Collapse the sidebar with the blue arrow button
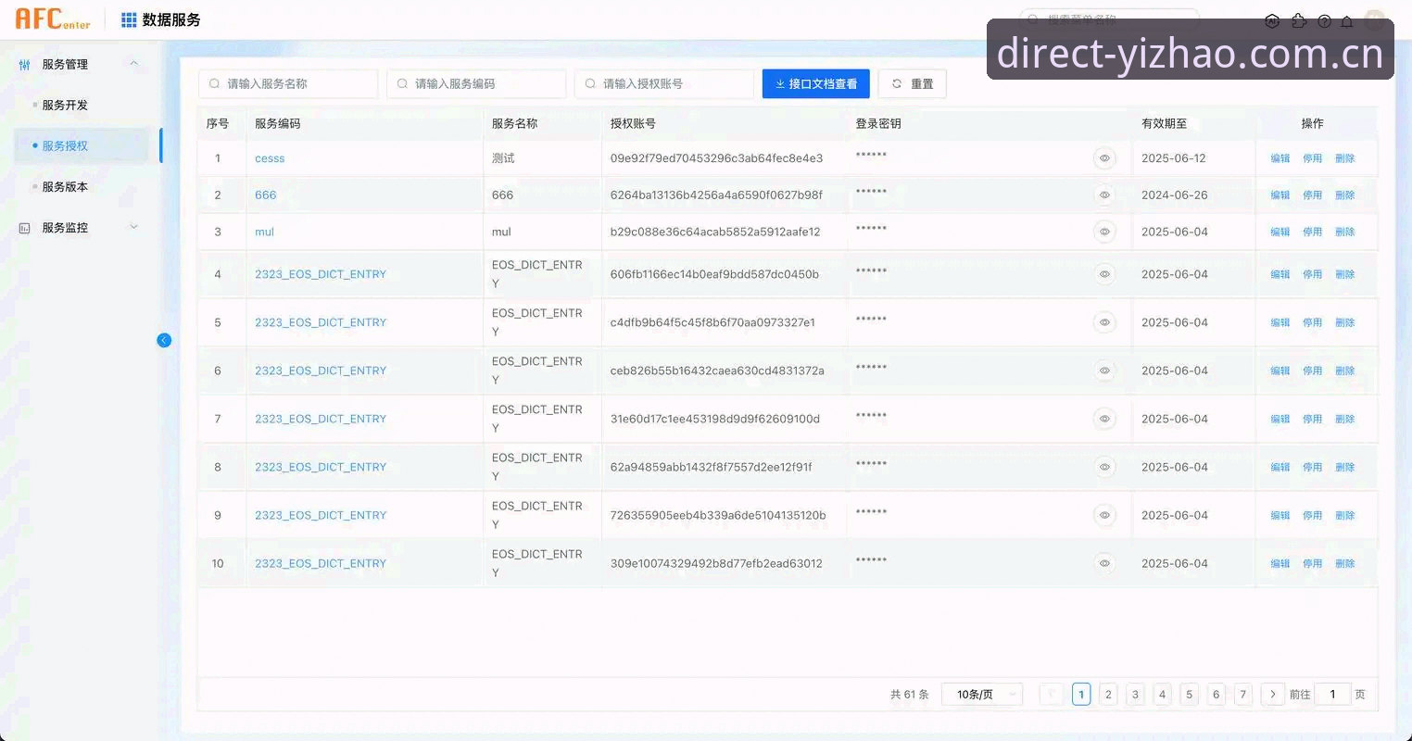Image resolution: width=1412 pixels, height=741 pixels. tap(164, 340)
